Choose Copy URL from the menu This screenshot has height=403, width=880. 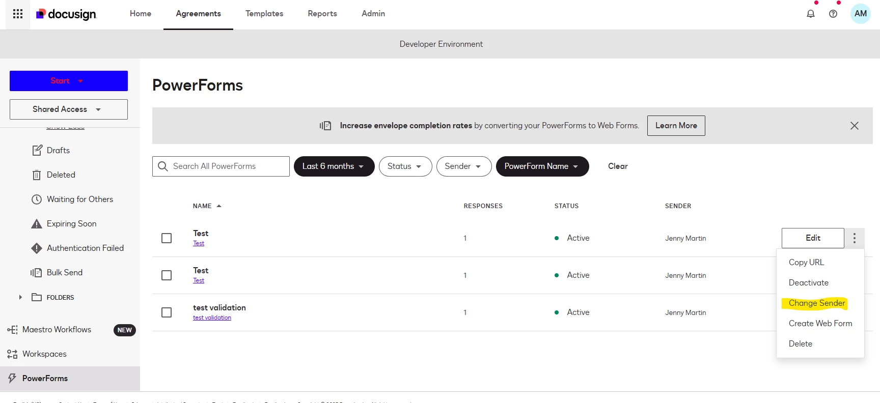click(806, 263)
